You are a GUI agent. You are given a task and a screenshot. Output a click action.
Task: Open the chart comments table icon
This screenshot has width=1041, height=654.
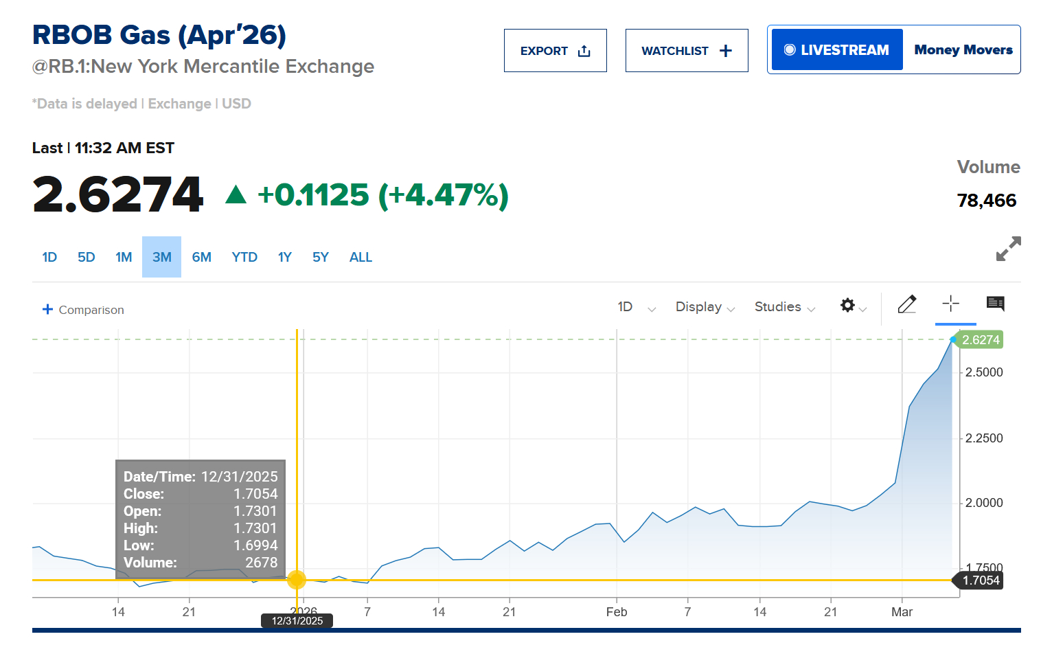pyautogui.click(x=995, y=304)
